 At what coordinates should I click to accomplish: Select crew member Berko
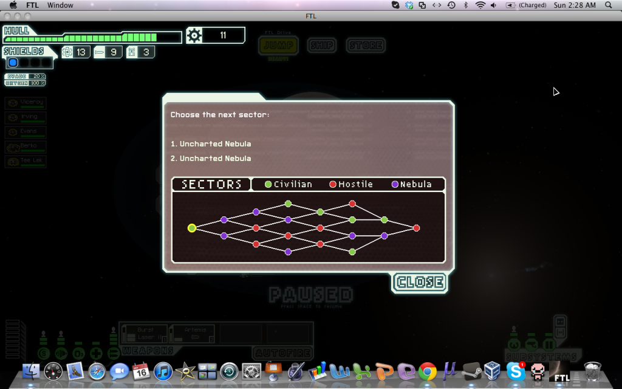tap(26, 147)
